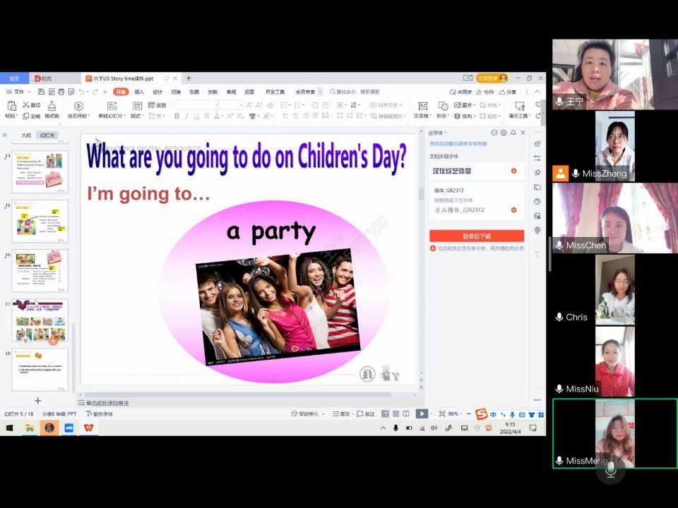Toggle Underline formatting
Screen dimensions: 678x508
tap(196, 116)
